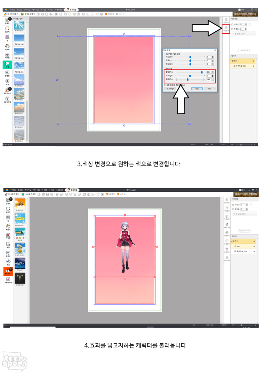The height and width of the screenshot is (380, 262).
Task: Open 표정변경 expression tool in step 4 screenshot
Action: (x=227, y=242)
